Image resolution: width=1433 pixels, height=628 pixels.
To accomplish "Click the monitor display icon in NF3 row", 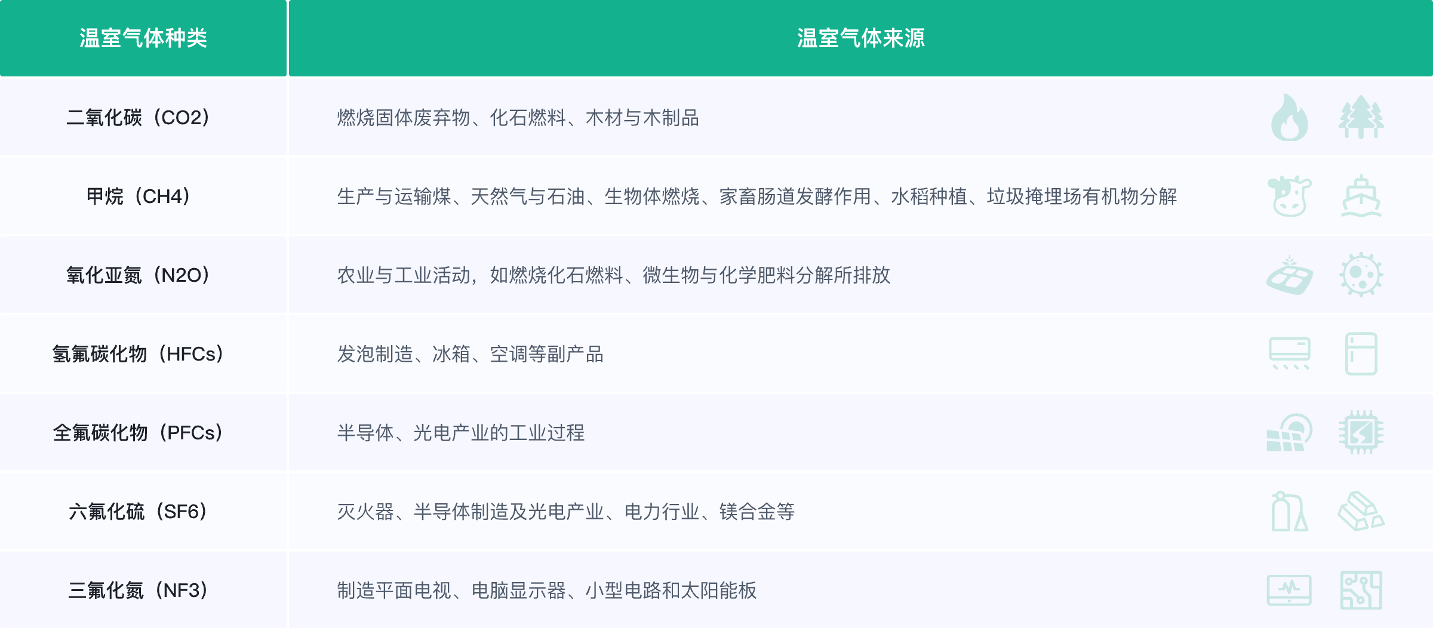I will click(x=1290, y=590).
